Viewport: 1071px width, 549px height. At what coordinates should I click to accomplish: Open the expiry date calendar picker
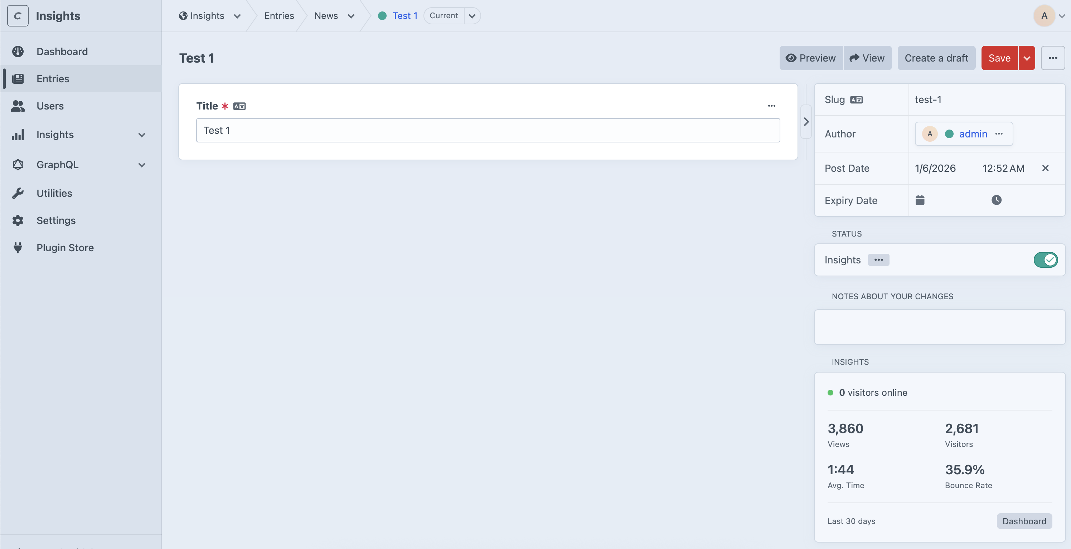[x=920, y=200]
